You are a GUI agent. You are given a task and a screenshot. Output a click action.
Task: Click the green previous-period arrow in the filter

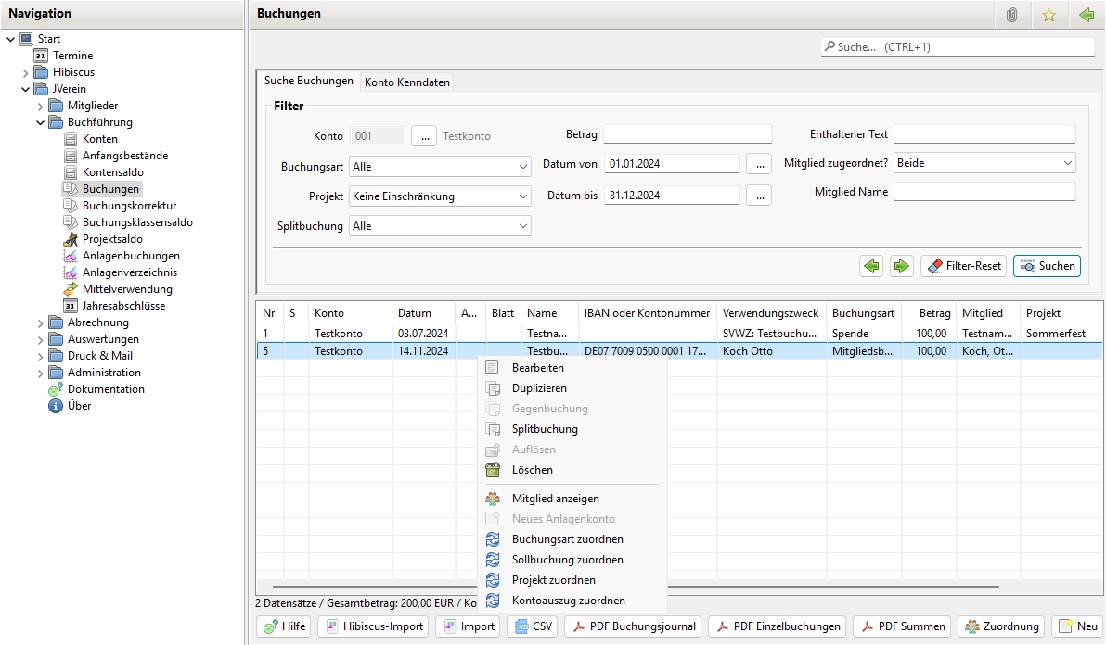coord(871,266)
